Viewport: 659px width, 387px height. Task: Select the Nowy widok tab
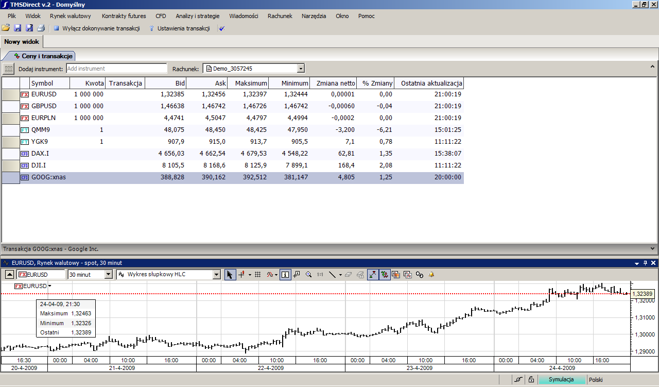point(22,42)
